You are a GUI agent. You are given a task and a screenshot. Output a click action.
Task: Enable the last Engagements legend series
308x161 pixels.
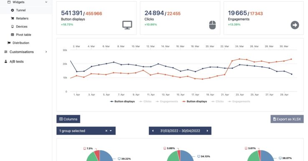239,101
